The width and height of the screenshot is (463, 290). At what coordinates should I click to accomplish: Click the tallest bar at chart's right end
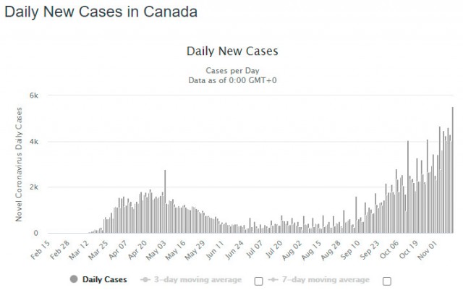click(453, 170)
